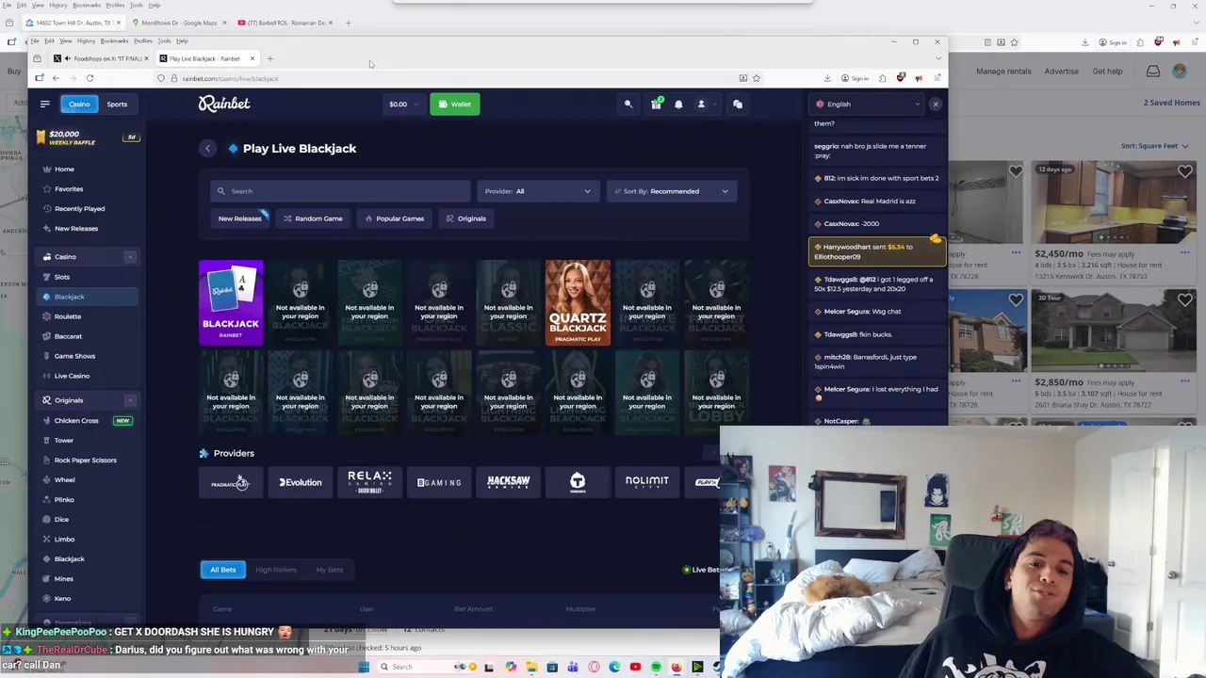
Task: Click the game Search field
Action: point(340,191)
